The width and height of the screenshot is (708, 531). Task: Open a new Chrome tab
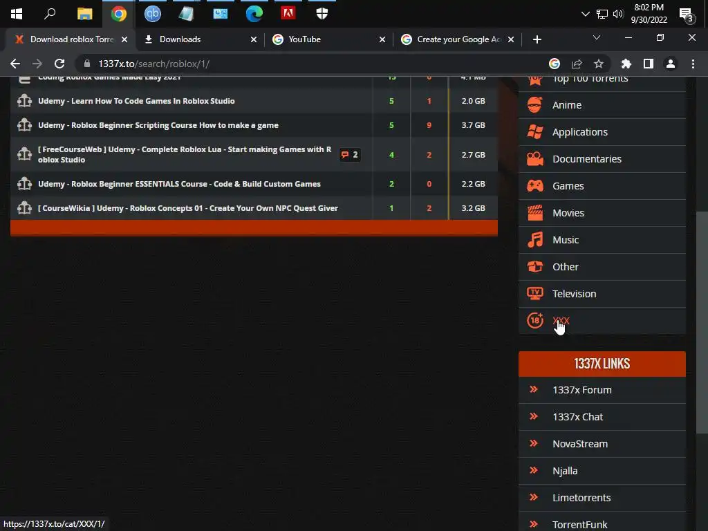pyautogui.click(x=537, y=39)
